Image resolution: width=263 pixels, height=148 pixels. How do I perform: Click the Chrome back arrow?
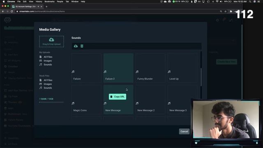tap(3, 12)
